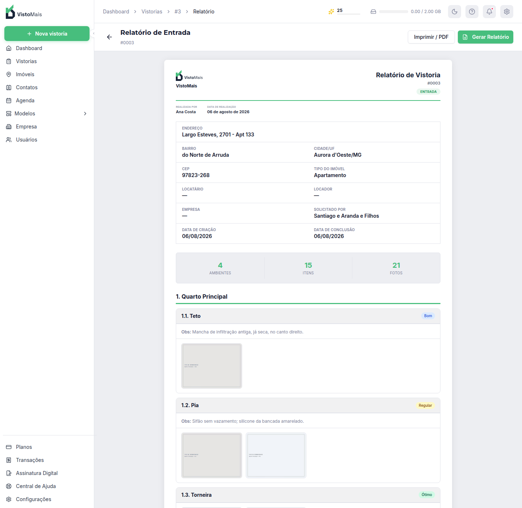Viewport: 522px width, 508px height.
Task: Open the notifications bell
Action: (x=489, y=12)
